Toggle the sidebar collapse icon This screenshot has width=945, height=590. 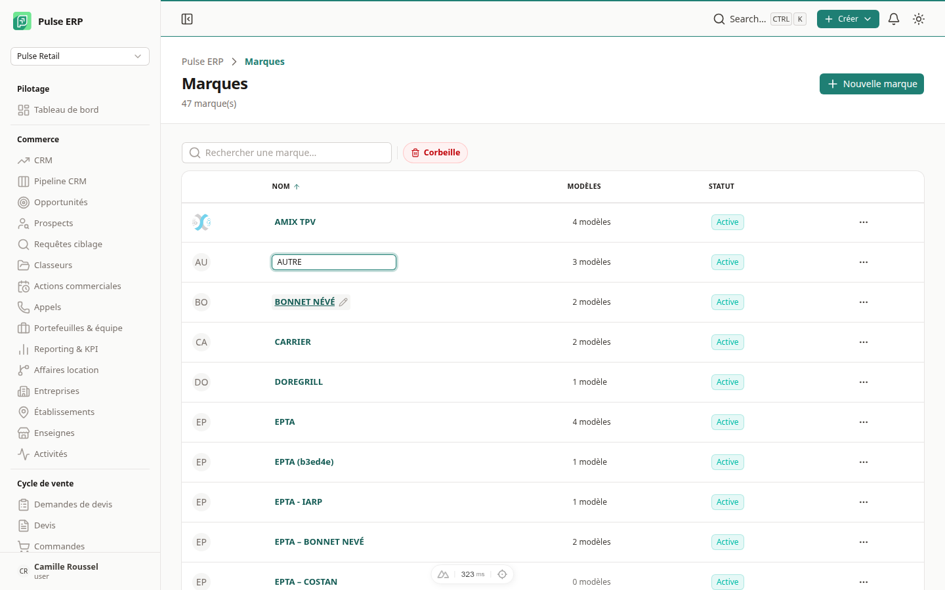click(187, 19)
